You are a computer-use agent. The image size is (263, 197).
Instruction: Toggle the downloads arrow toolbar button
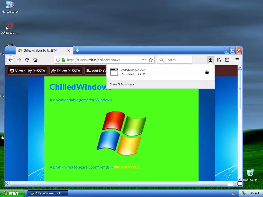(211, 60)
